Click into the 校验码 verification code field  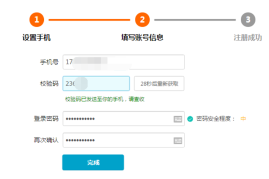pyautogui.click(x=96, y=84)
